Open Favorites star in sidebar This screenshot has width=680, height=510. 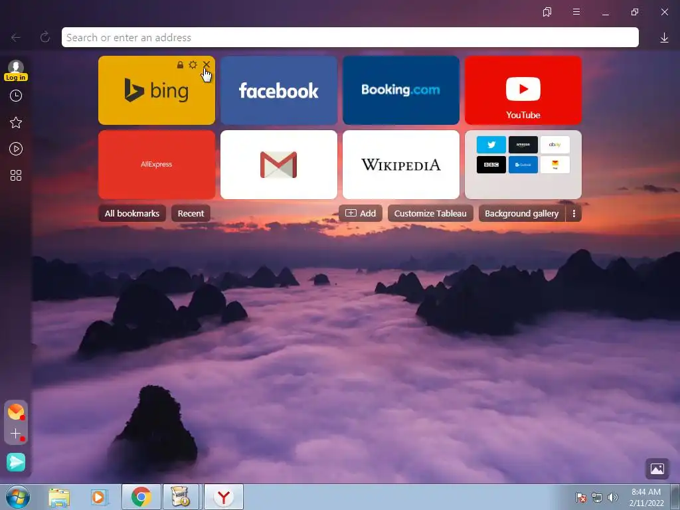tap(16, 122)
